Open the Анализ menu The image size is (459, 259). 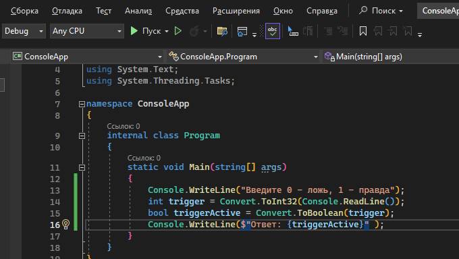point(138,11)
